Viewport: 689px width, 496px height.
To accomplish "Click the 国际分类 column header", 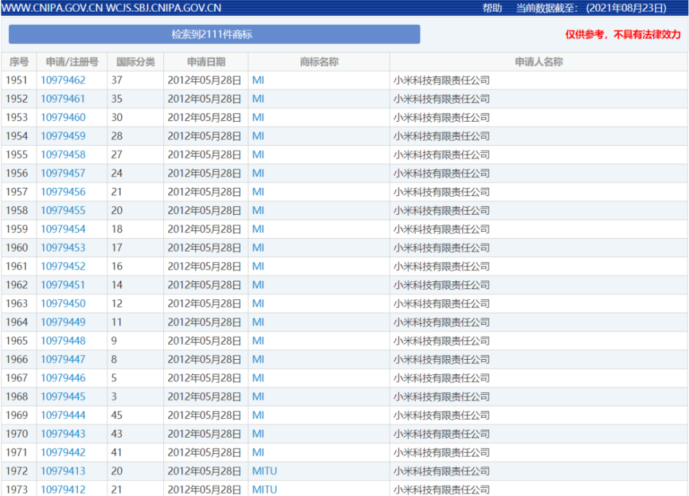I will point(135,62).
